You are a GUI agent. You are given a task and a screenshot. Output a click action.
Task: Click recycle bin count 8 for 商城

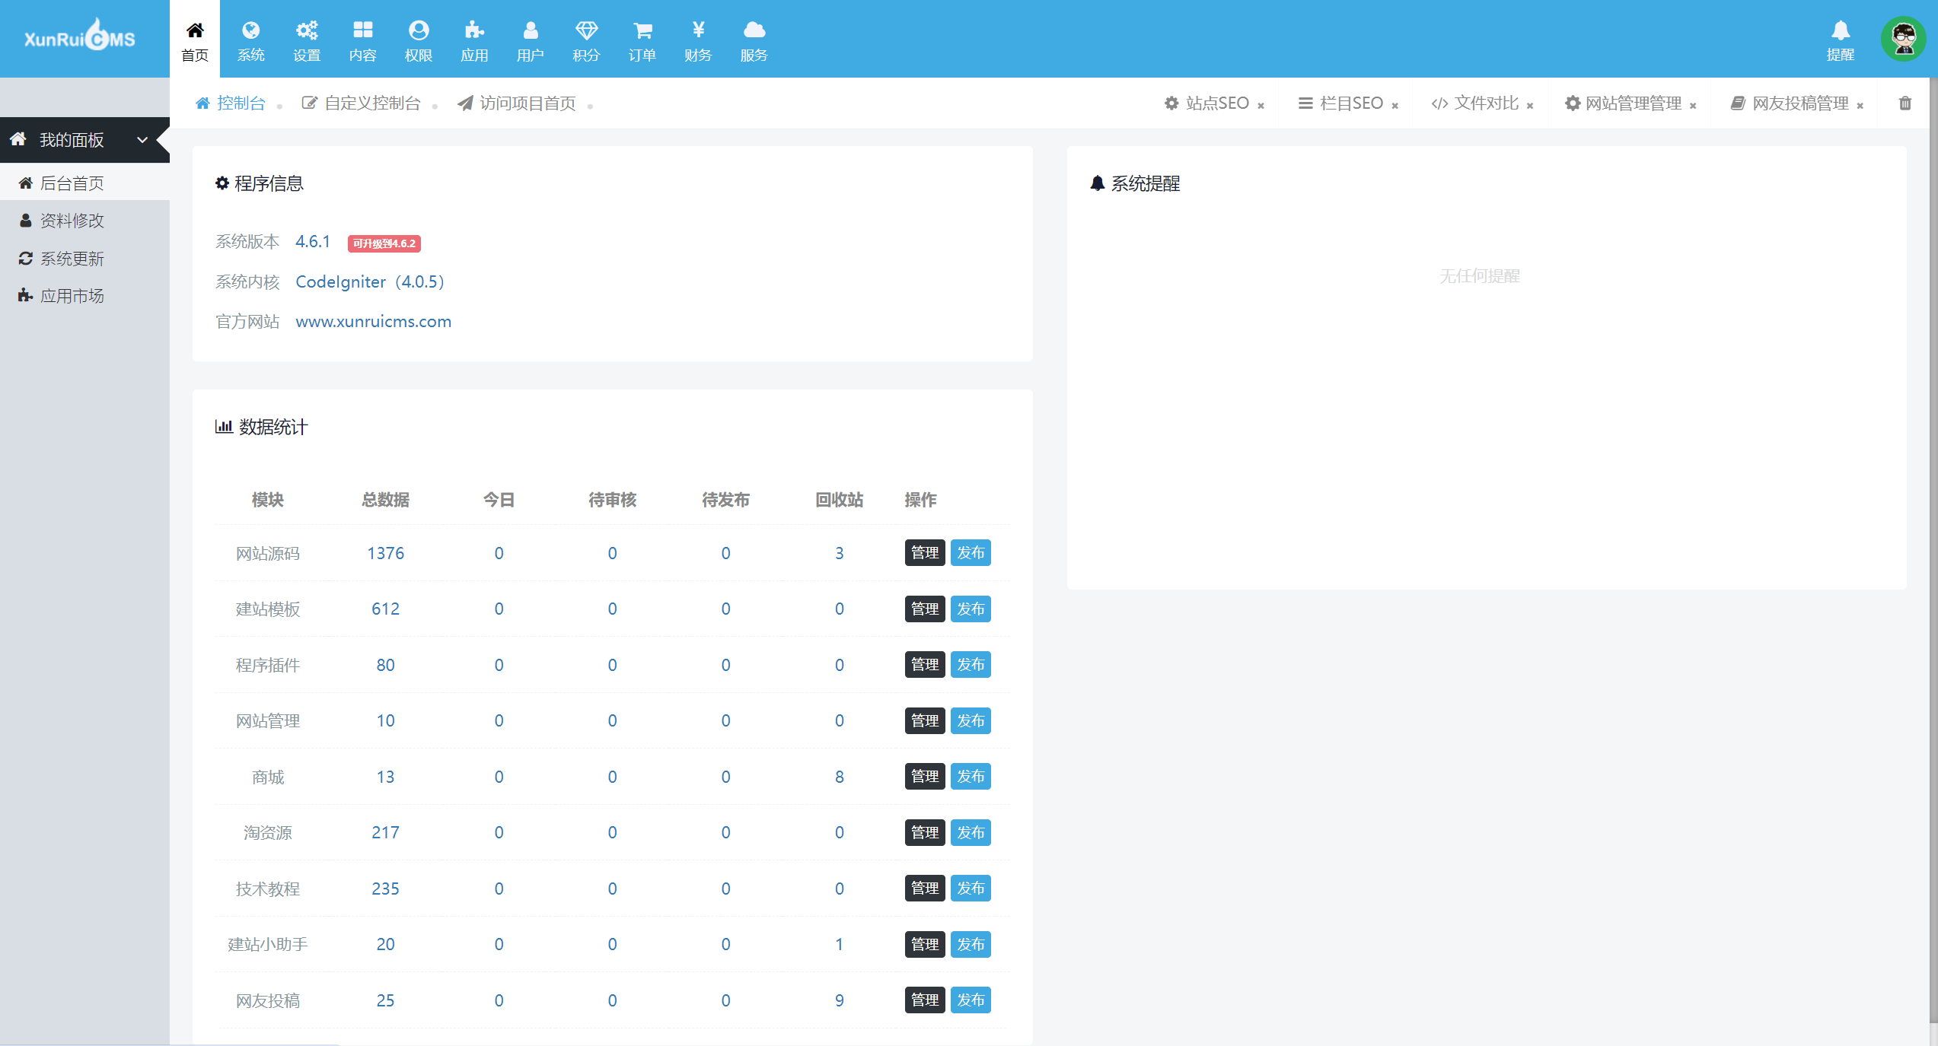(839, 777)
